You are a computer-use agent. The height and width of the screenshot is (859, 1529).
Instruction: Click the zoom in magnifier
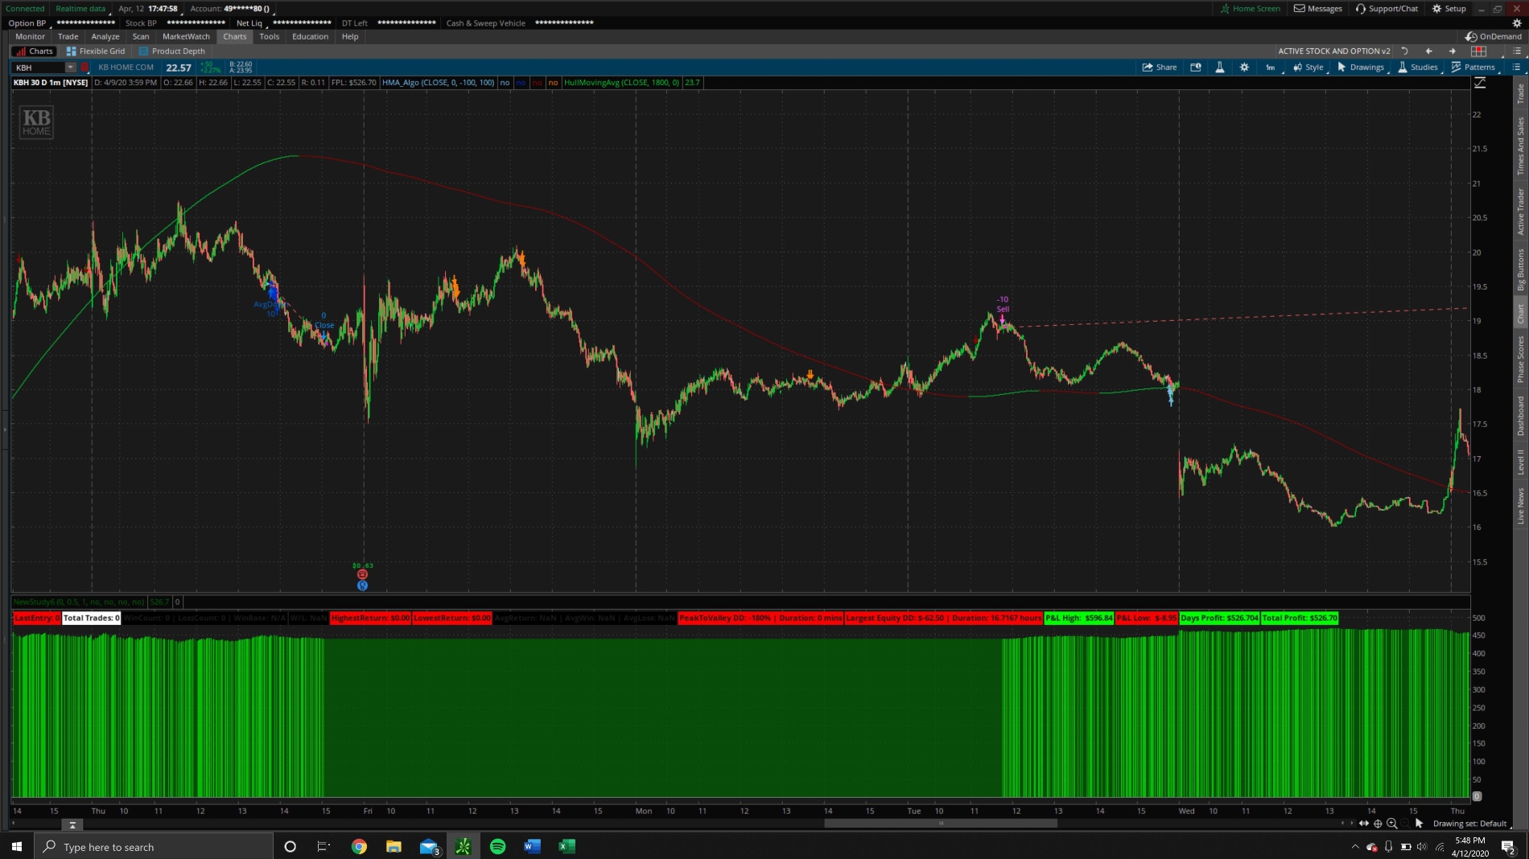1392,823
